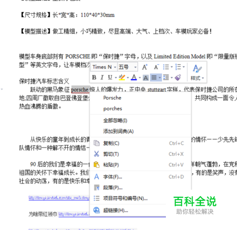Apply yellow text highlight color
This screenshot has height=230, width=237.
(x=122, y=77)
